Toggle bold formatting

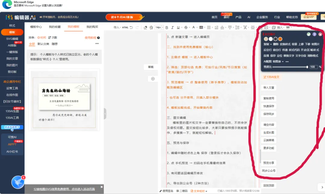[x=167, y=27]
